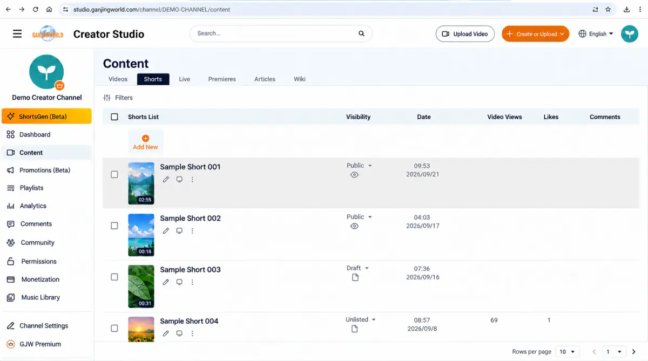Open the monitor icon for Sample Short 004
This screenshot has height=361, width=648.
pos(179,333)
